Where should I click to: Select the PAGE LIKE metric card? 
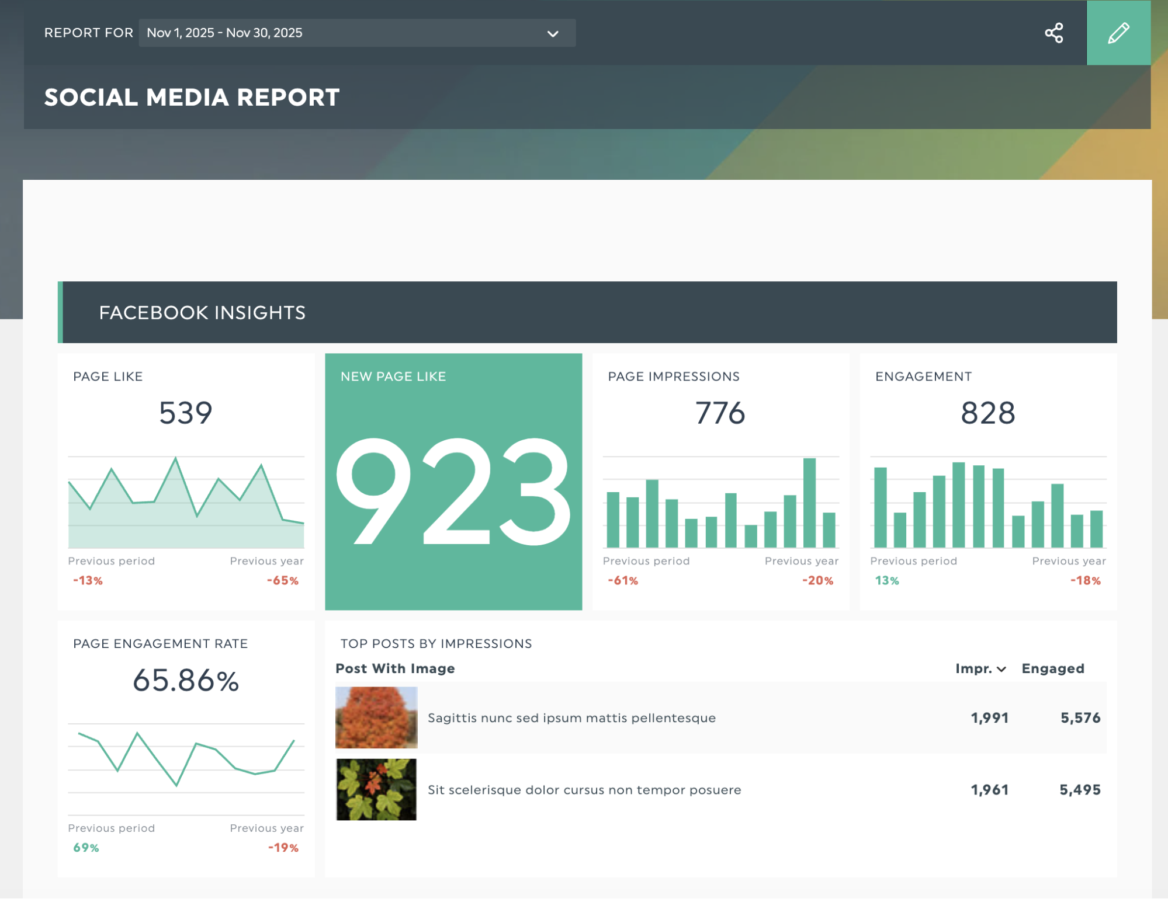coord(186,479)
